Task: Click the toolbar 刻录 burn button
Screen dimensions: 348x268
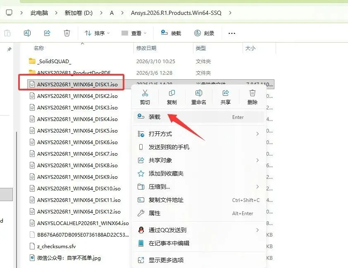Action: (x=204, y=33)
